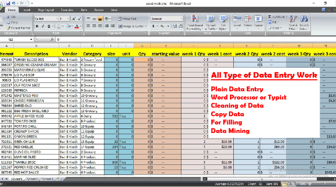Toggle italic formatting
336x187 pixels.
43,26
